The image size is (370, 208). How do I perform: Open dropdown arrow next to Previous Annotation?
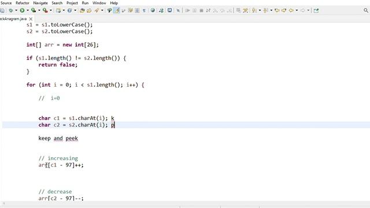(x=271, y=10)
